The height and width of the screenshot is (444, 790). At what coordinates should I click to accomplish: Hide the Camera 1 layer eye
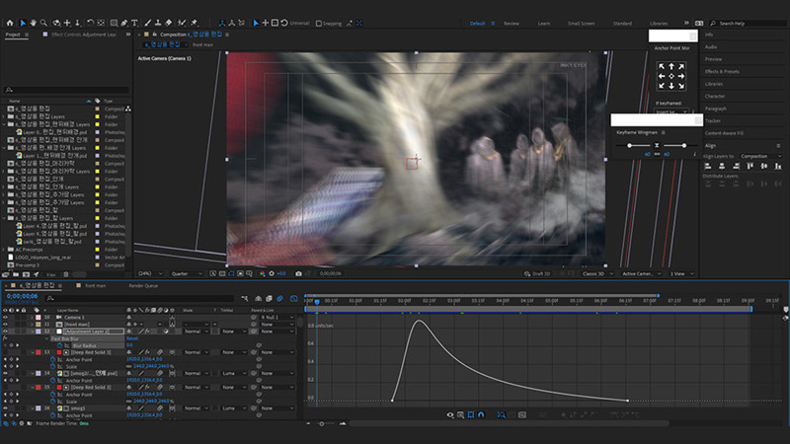[6, 316]
